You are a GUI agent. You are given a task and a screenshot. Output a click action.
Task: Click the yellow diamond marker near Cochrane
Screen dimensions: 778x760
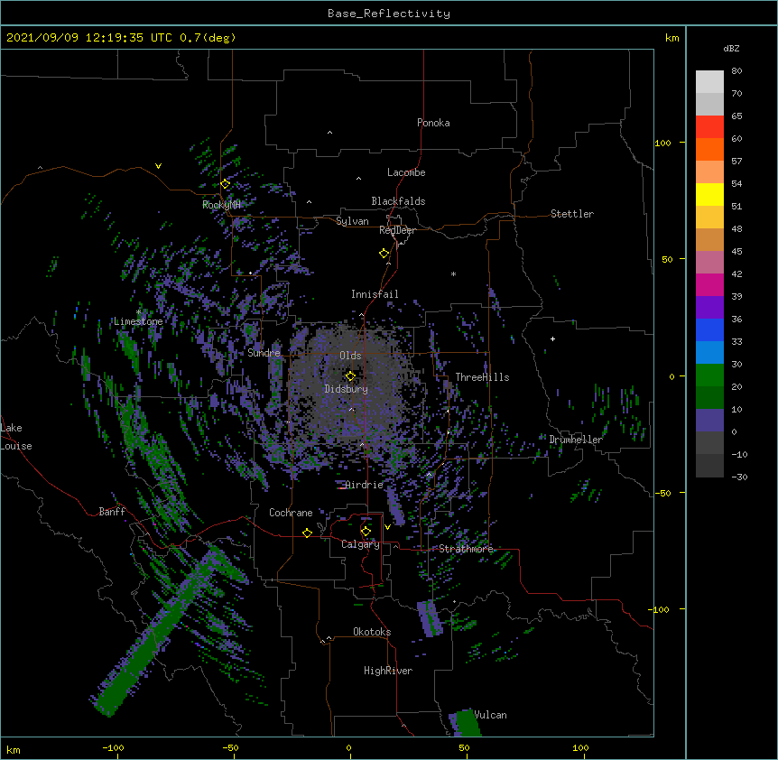point(307,533)
